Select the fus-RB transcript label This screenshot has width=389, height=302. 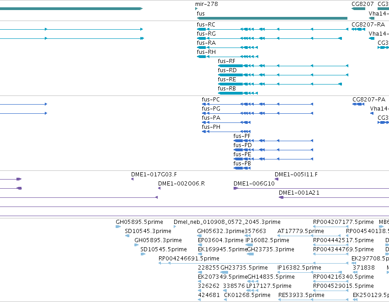pyautogui.click(x=227, y=89)
